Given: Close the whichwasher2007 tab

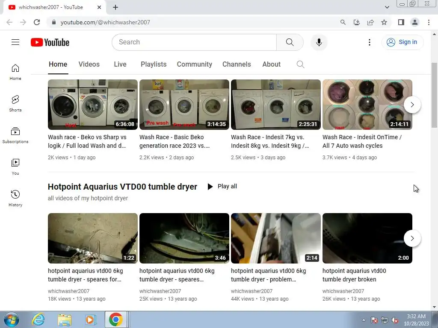Looking at the screenshot, I should 99,7.
